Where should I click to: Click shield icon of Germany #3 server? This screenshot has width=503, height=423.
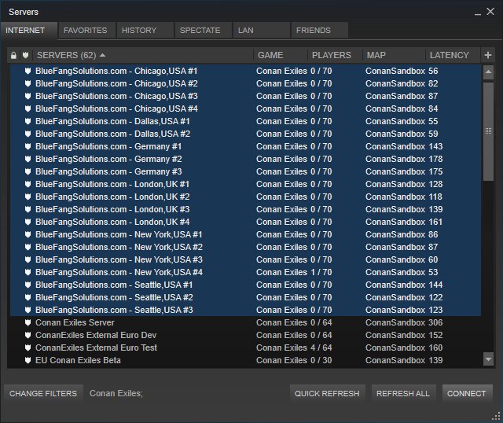[28, 171]
